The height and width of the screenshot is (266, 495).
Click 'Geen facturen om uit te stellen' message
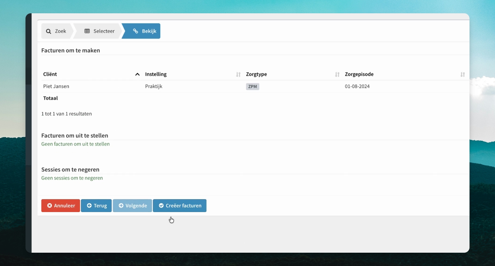(x=75, y=144)
